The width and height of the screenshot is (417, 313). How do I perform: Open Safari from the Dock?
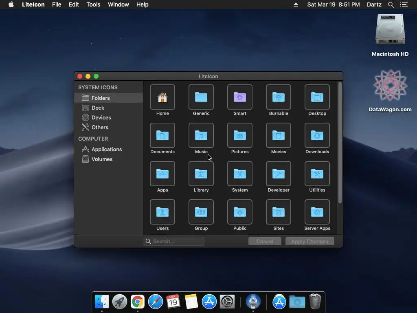click(156, 302)
